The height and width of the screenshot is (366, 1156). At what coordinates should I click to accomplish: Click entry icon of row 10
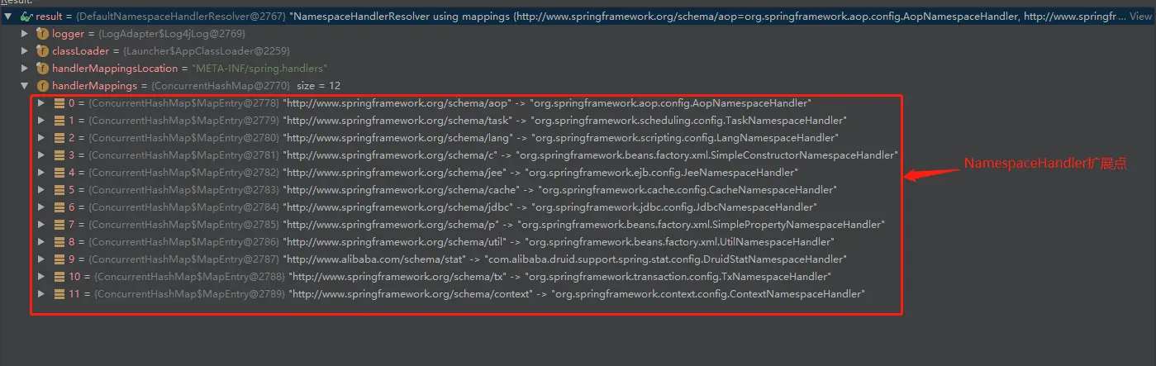[59, 277]
